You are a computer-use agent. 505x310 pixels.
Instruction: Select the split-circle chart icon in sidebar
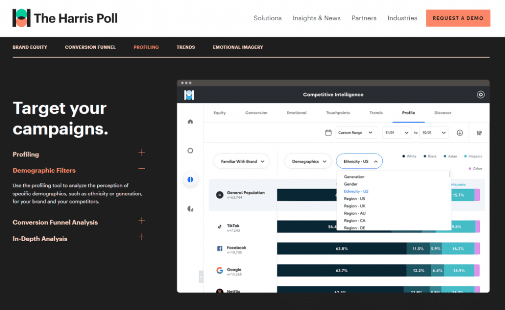190,180
